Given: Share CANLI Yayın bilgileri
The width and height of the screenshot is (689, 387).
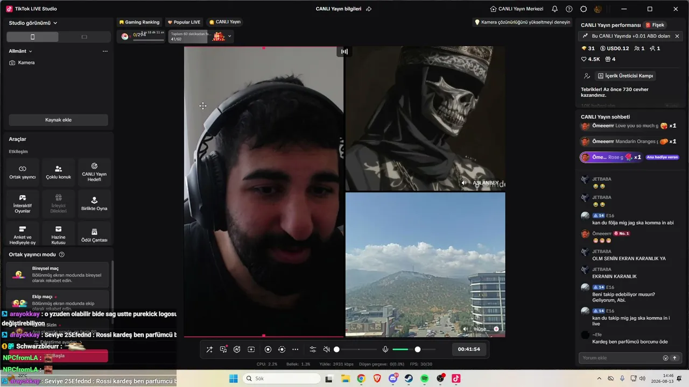Looking at the screenshot, I should (369, 9).
